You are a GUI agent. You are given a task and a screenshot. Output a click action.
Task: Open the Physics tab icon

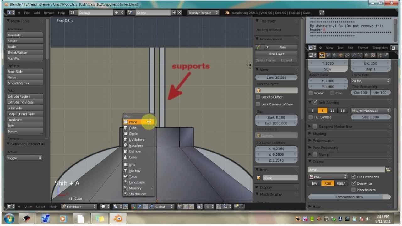(x=386, y=55)
